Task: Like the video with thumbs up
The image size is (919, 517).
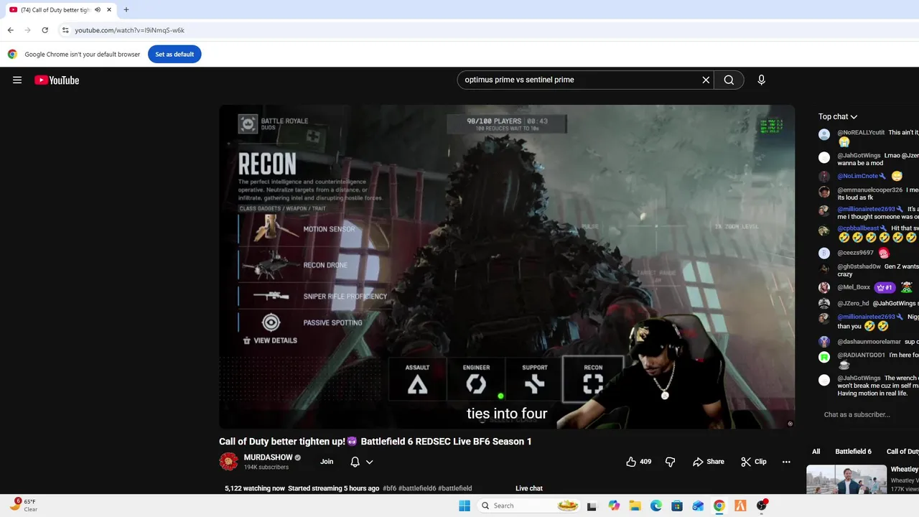Action: 638,462
